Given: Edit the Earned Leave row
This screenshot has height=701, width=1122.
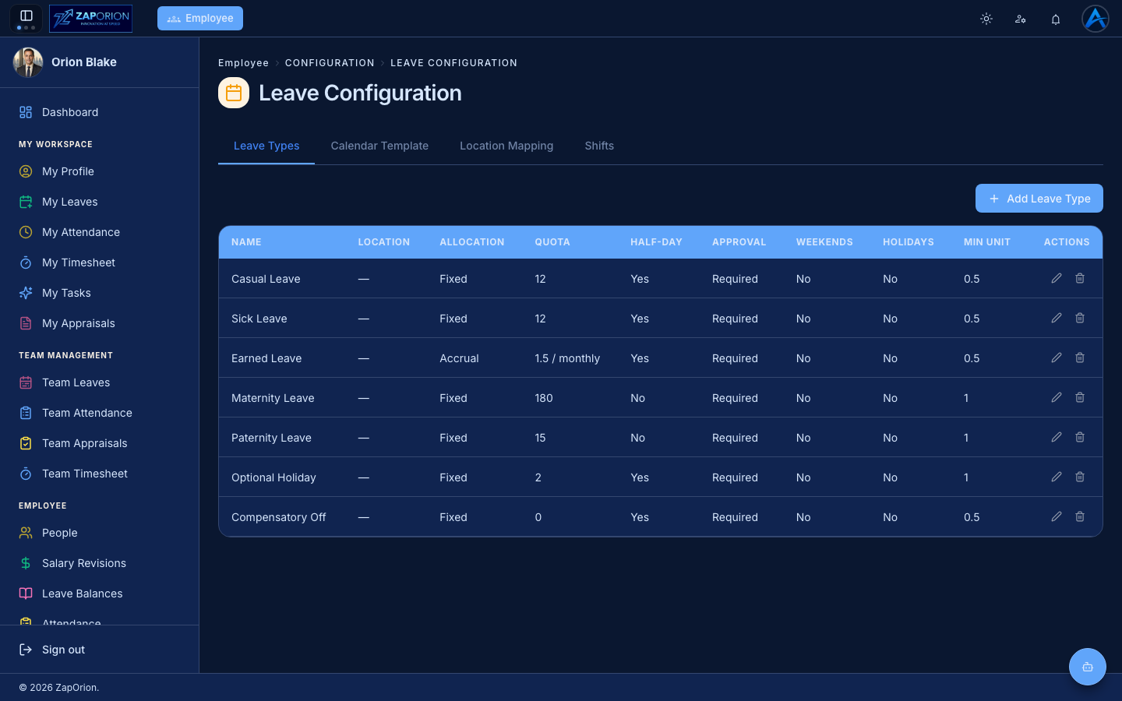Looking at the screenshot, I should (x=1057, y=358).
